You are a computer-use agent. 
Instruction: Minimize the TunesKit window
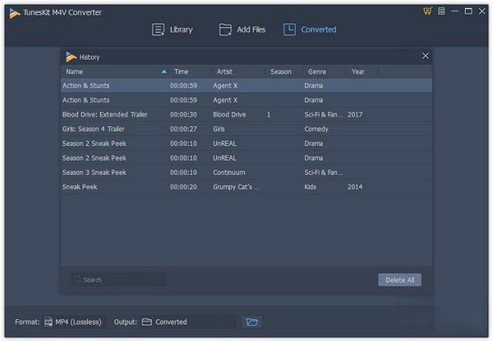pos(455,11)
